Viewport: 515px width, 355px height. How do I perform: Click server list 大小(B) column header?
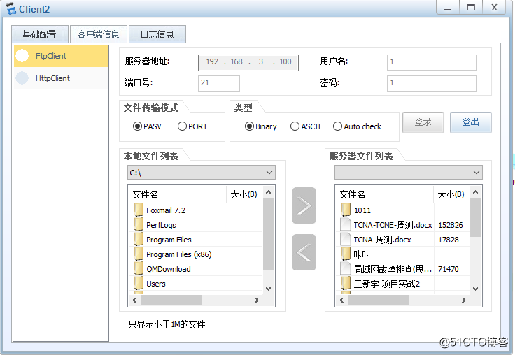[x=452, y=194]
